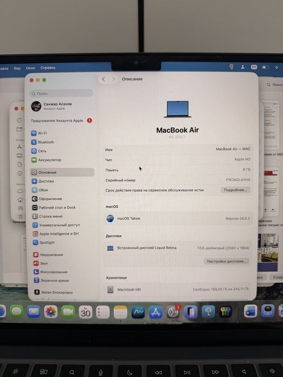Screen dimensions: 283x377
Task: Open Calendar showing 30 in the Dock
Action: pos(85,312)
